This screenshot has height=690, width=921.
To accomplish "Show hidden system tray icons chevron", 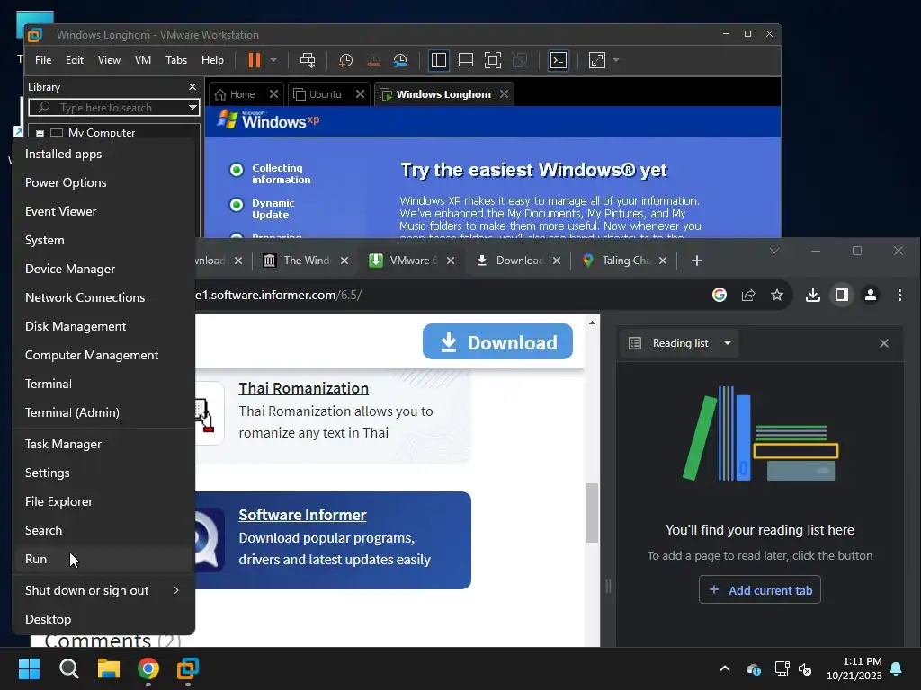I will [724, 668].
